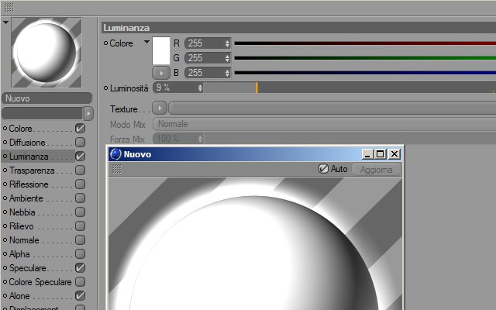Enable the Diffusione channel checkbox
This screenshot has width=496, height=310.
click(x=80, y=142)
